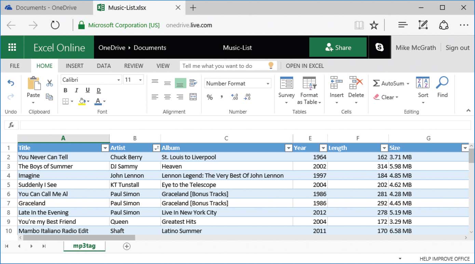Viewport: 475px width, 264px height.
Task: Click the Merge Cells icon
Action: click(193, 97)
